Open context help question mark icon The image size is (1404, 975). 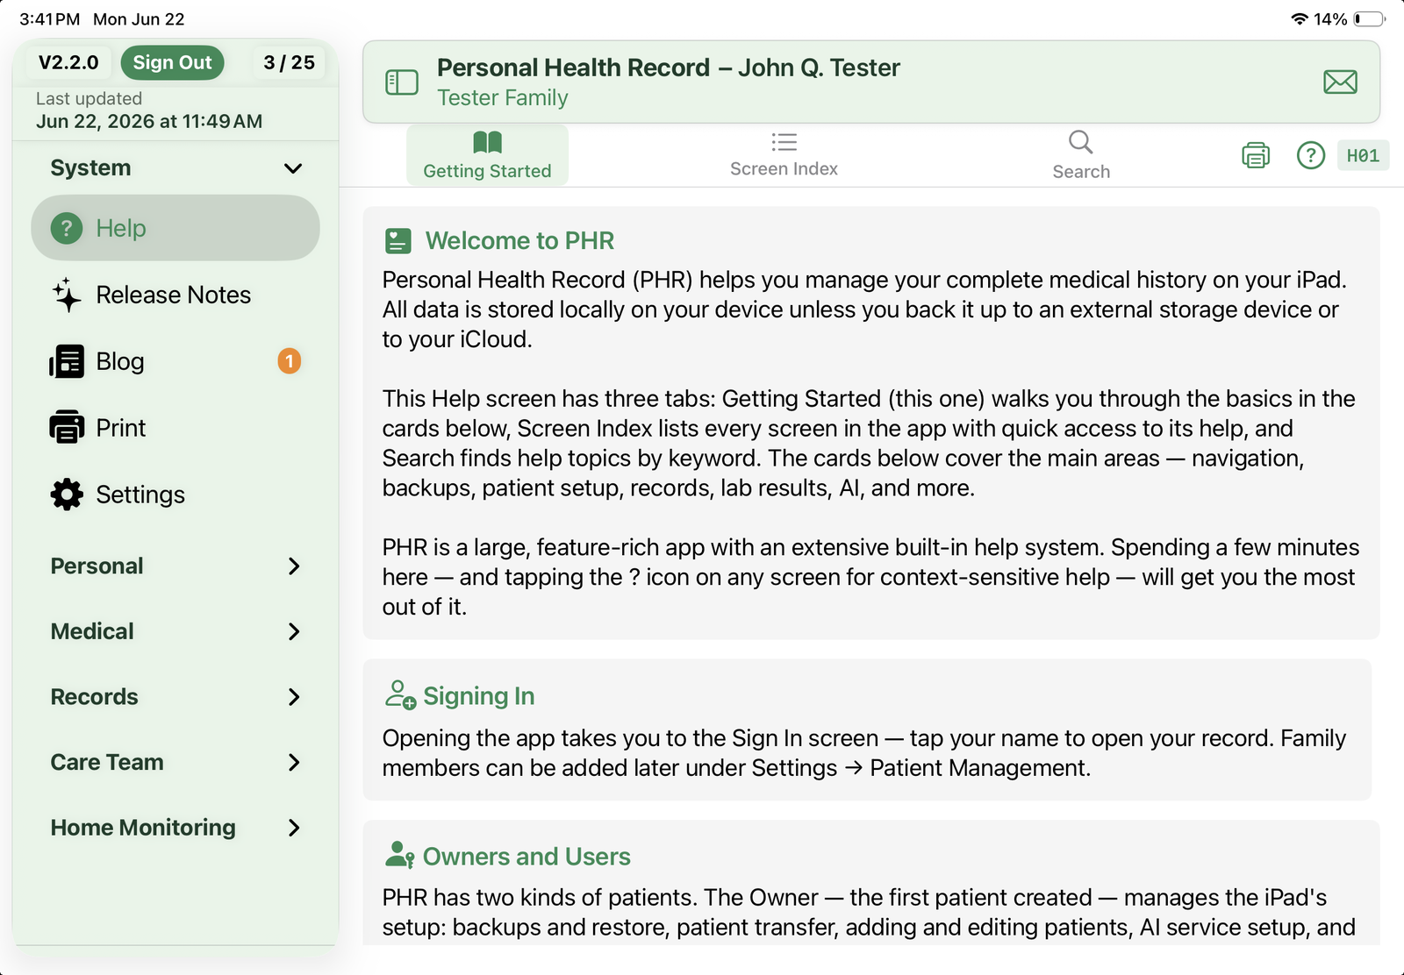(1310, 155)
